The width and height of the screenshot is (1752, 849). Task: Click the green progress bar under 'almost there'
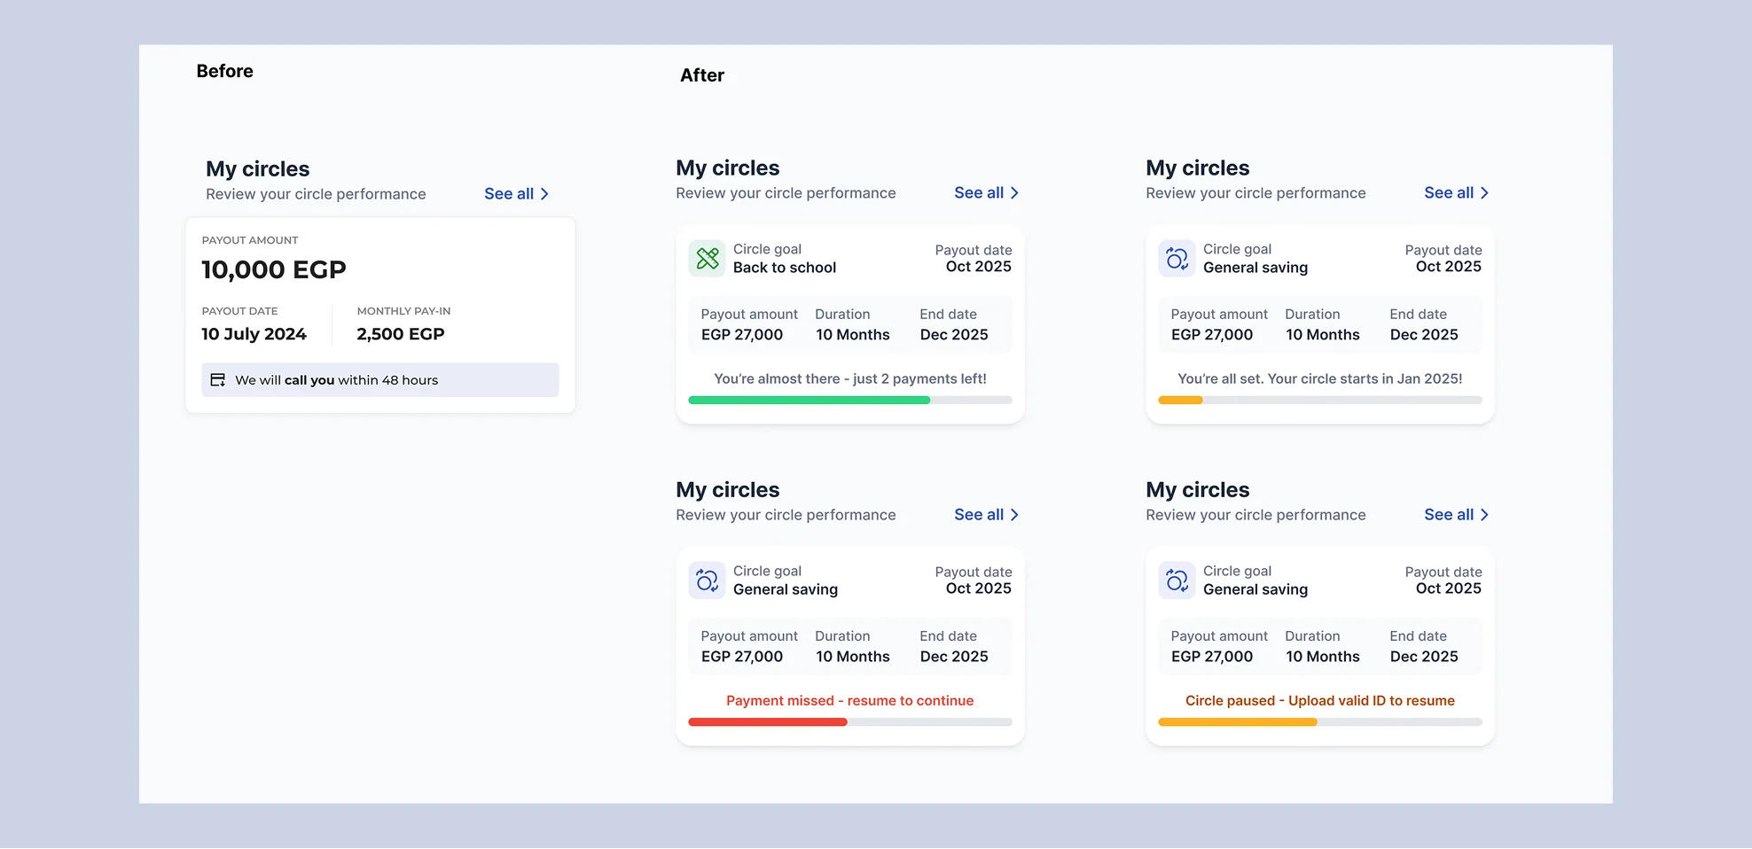coord(810,401)
